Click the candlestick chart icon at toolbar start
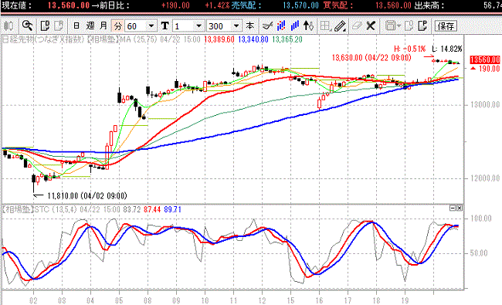 point(8,25)
